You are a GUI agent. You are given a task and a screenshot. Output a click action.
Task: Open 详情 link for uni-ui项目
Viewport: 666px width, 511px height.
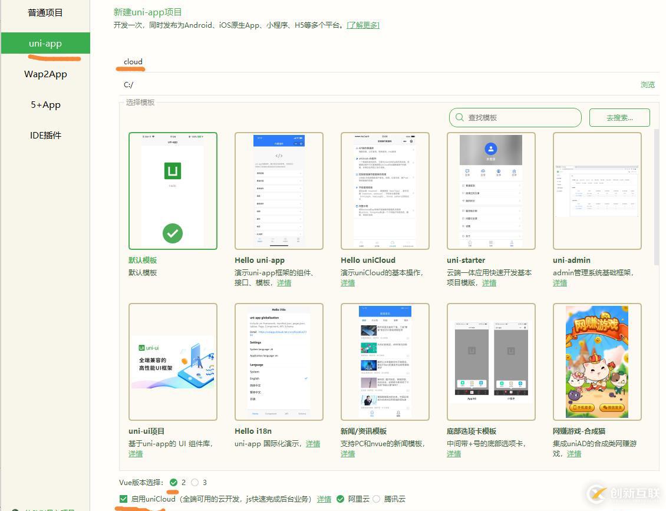coord(136,454)
